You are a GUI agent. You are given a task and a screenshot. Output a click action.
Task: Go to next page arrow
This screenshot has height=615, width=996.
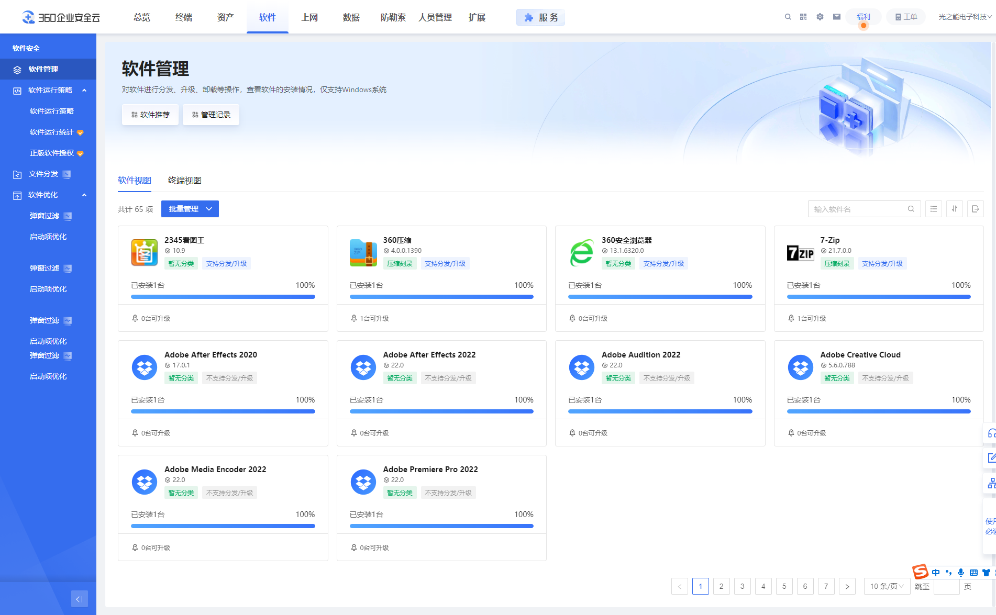point(847,586)
